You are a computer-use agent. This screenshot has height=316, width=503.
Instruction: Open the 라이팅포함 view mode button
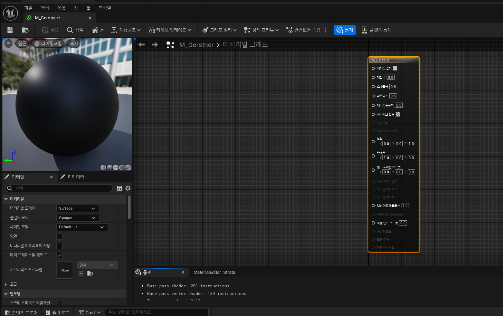tap(48, 44)
